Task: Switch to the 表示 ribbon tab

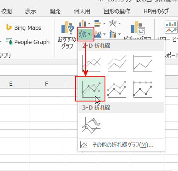Action: pos(31,11)
